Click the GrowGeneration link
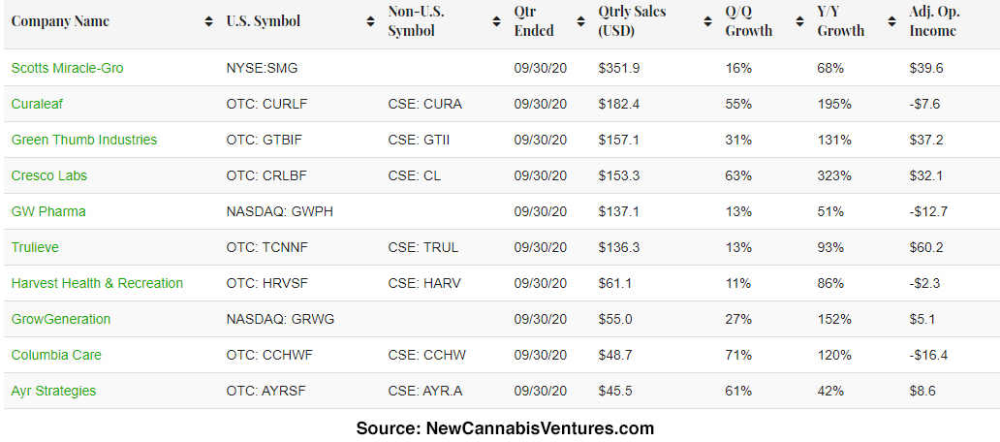The width and height of the screenshot is (1000, 442). pyautogui.click(x=61, y=319)
